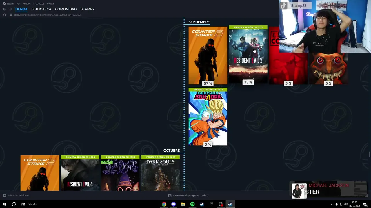Screen dimensions: 371x208
Task: Click the active Steam window taskbar icon
Action: (230, 204)
